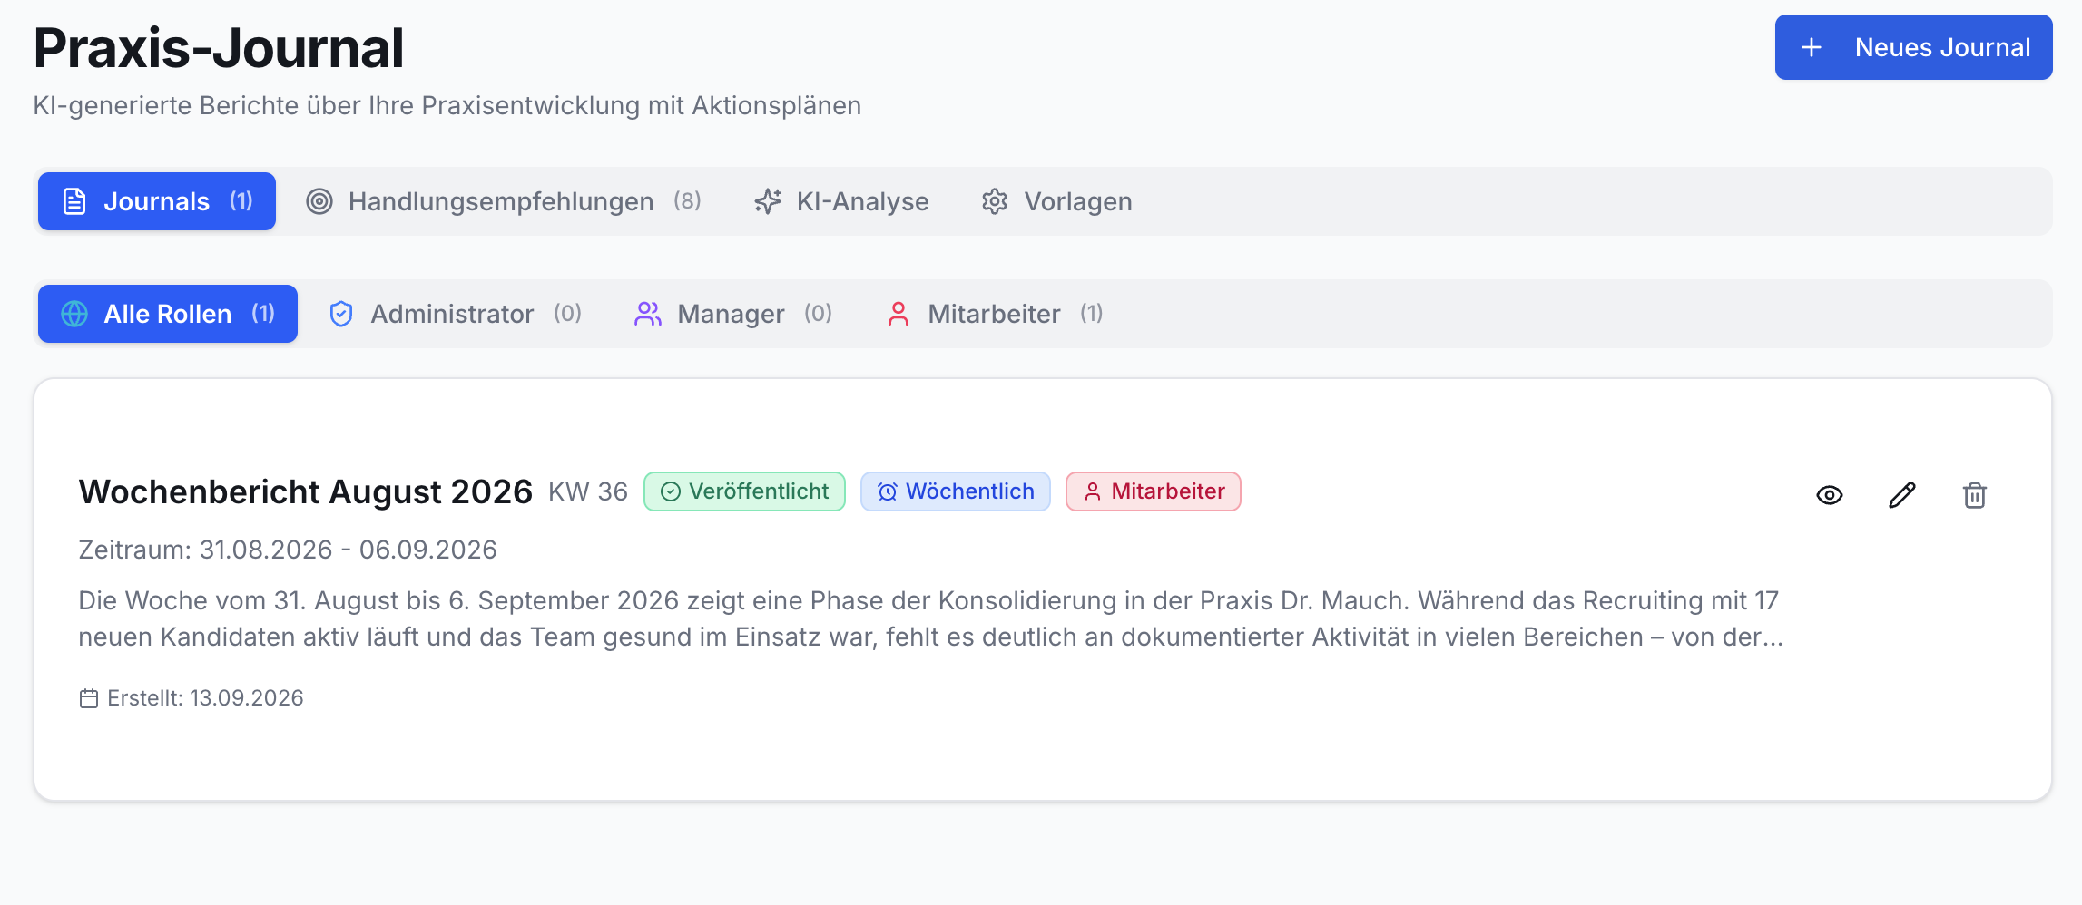Click Zeitraum 31.08.2026 - 06.09.2026 text
The height and width of the screenshot is (905, 2082).
click(x=288, y=550)
